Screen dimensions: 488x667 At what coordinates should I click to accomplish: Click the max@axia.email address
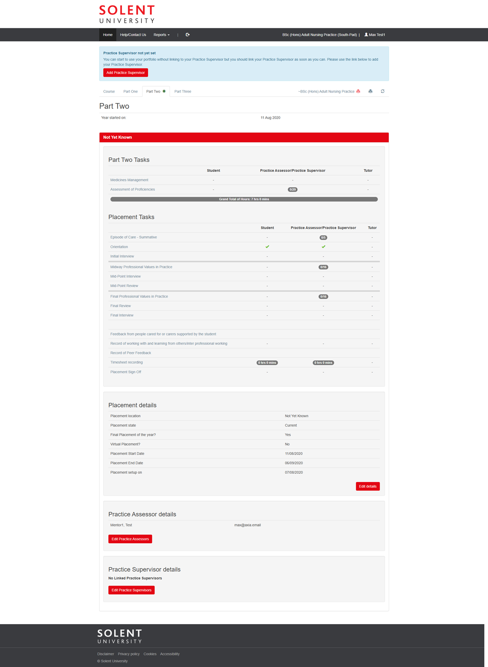(247, 525)
